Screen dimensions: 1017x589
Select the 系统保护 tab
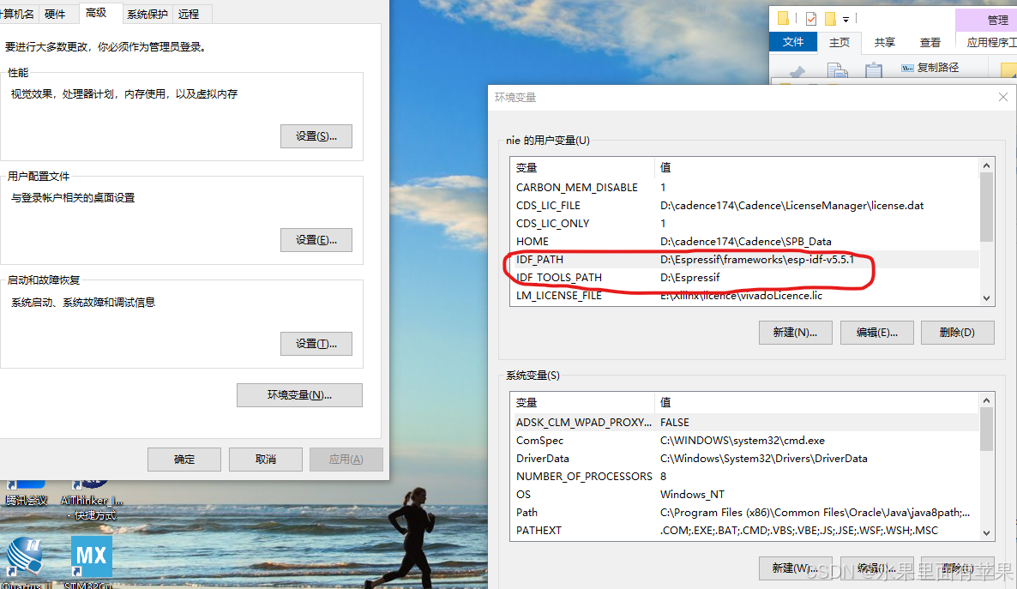[x=147, y=14]
